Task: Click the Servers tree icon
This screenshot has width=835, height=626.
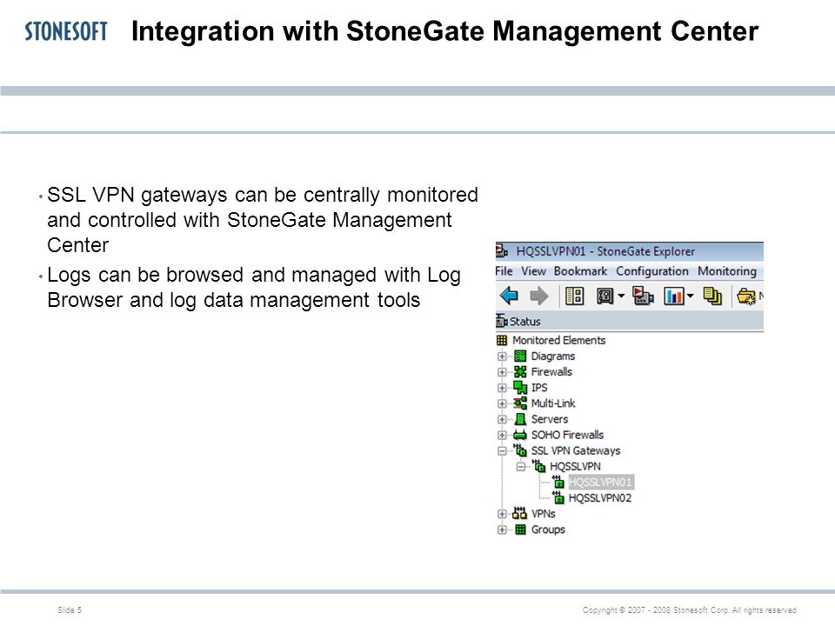Action: (520, 419)
